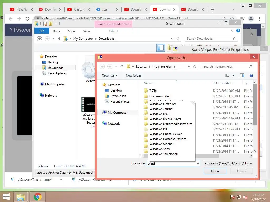Open 7-Zip folder in Open with dialog
The width and height of the screenshot is (270, 202).
tap(153, 90)
